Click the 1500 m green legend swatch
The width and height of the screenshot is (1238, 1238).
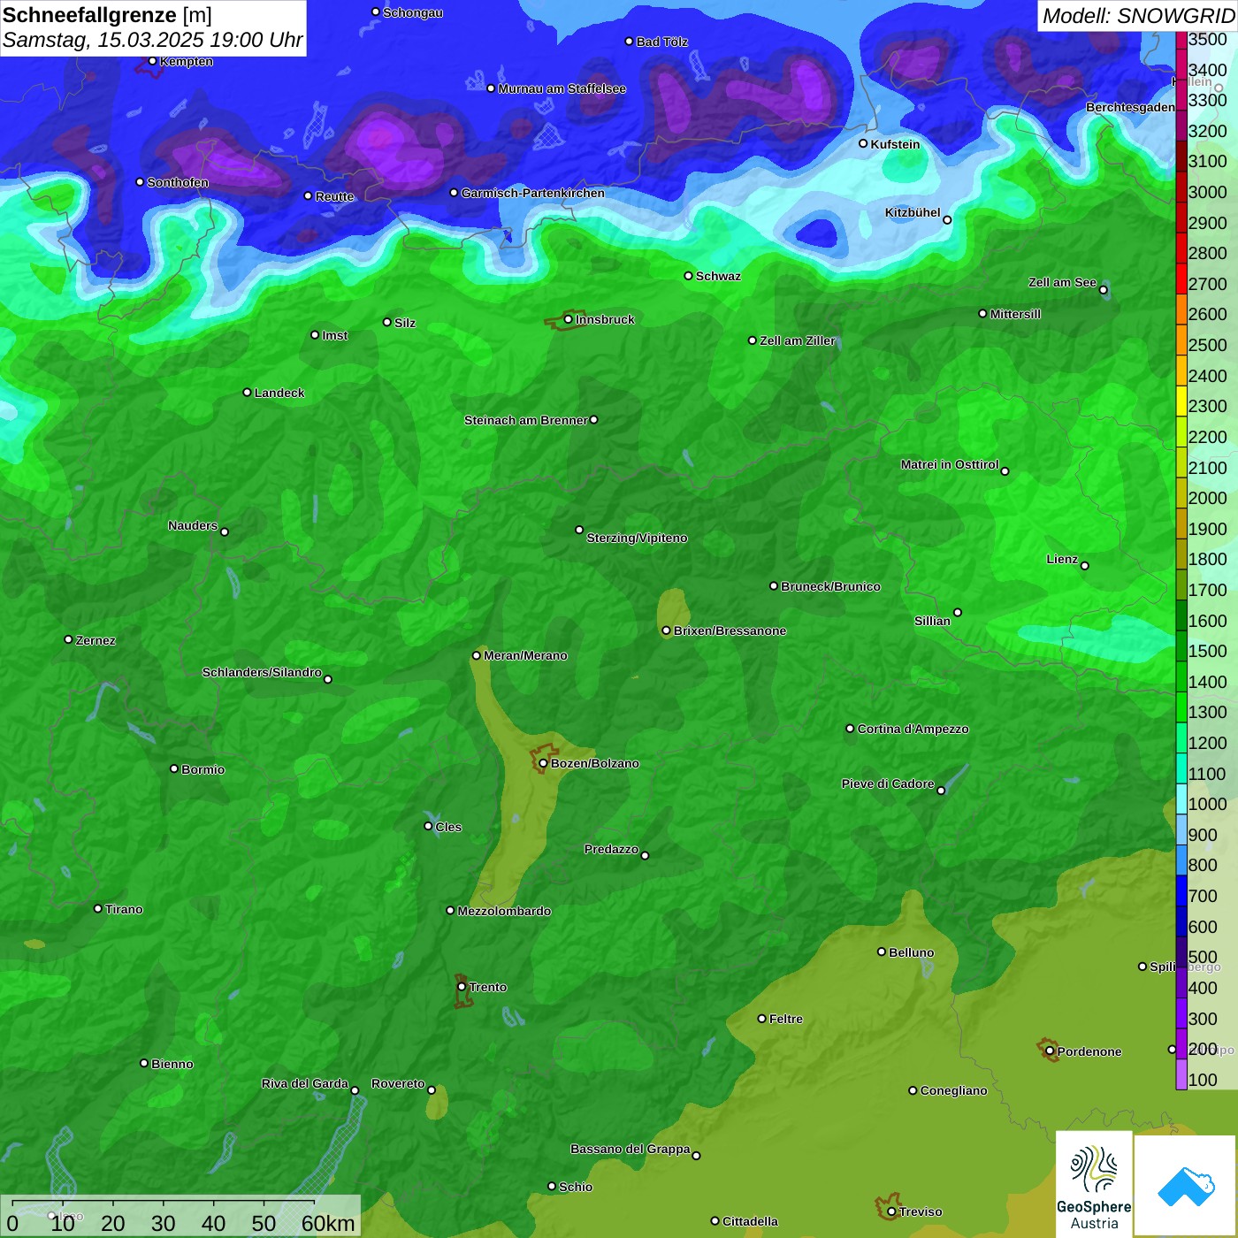[1181, 646]
